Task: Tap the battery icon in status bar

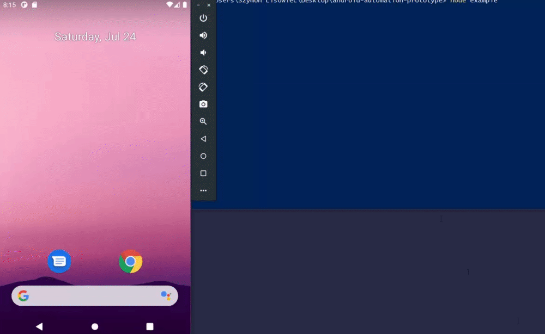Action: (185, 4)
